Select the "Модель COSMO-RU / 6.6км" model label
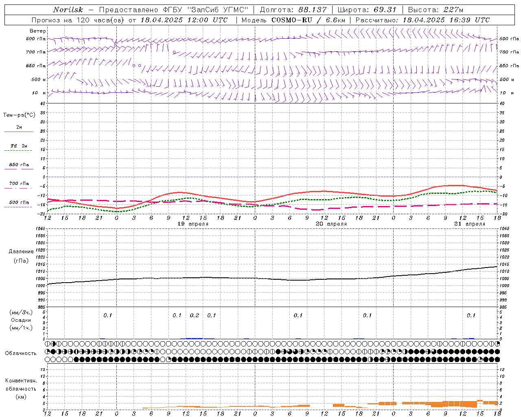 (293, 20)
